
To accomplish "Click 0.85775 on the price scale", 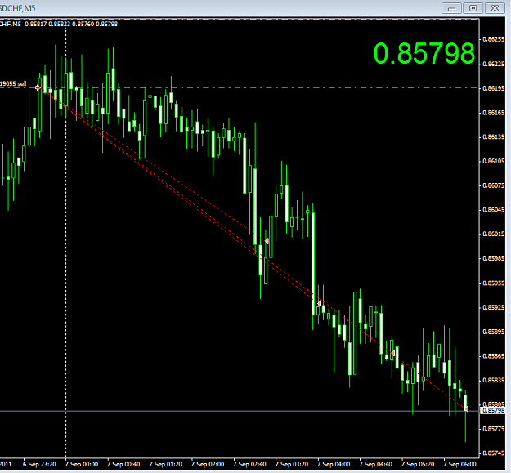I will [x=493, y=429].
